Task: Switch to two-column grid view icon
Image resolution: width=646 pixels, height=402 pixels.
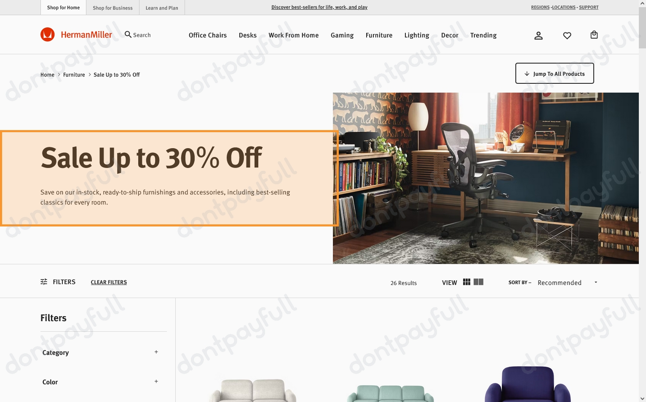Action: [478, 282]
